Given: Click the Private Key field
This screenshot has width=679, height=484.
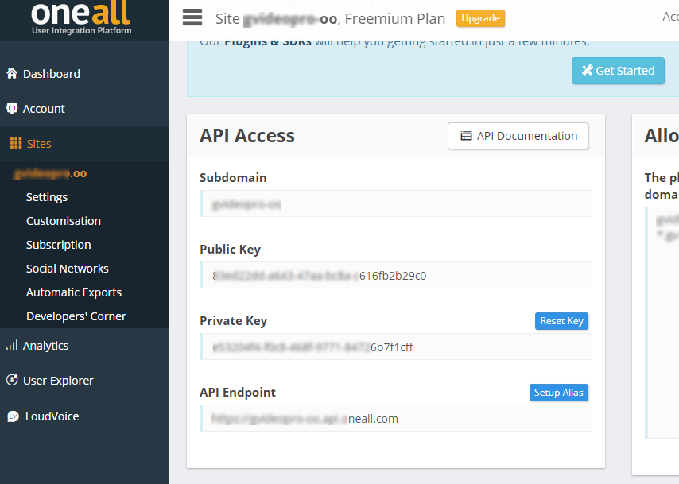Looking at the screenshot, I should (396, 347).
